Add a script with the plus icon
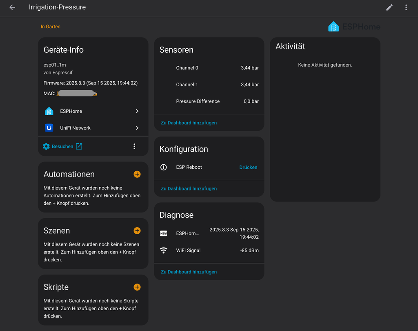 pos(137,287)
